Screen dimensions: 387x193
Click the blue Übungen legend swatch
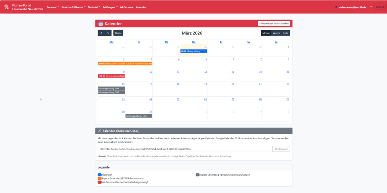(100, 175)
